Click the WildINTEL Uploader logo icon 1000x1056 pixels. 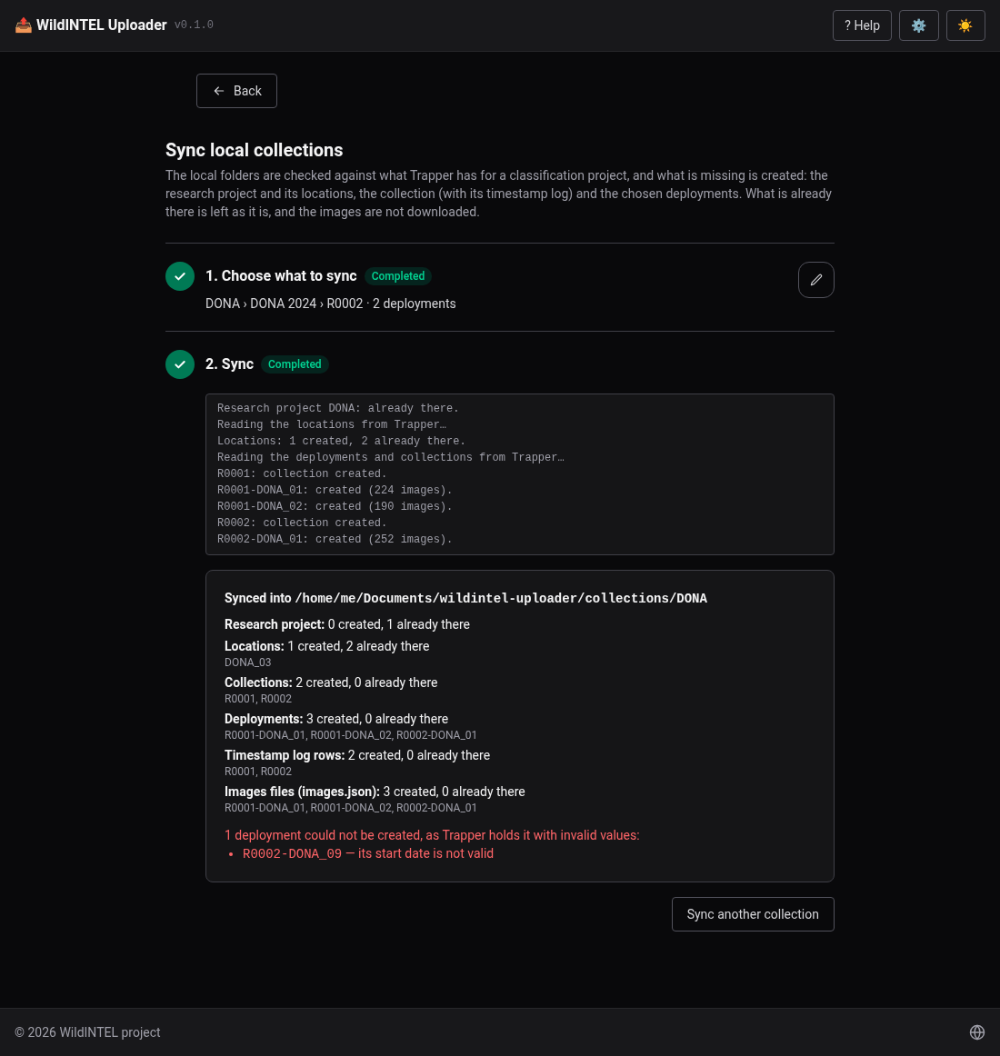pos(24,25)
